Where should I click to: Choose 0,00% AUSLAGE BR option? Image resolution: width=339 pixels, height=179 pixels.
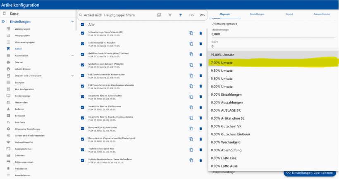click(273, 111)
